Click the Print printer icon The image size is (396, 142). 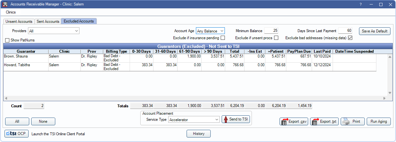coord(345,122)
